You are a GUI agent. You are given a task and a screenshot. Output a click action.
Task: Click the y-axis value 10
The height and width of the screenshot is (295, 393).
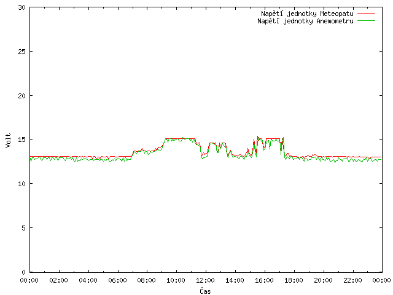tap(22, 184)
